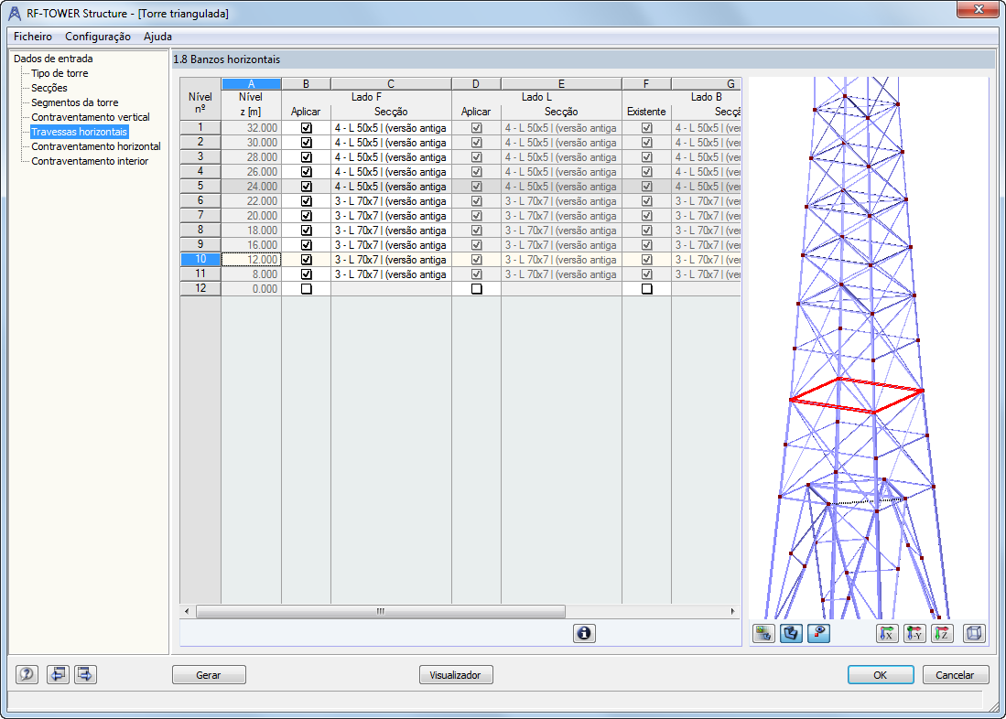This screenshot has height=719, width=1006.
Task: Confirm with the OK button
Action: coord(881,675)
